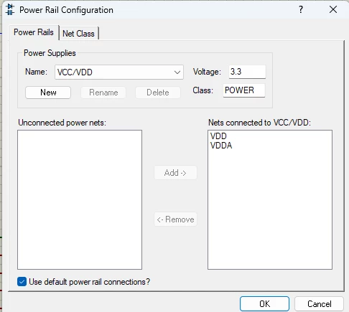Click inside the Unconnected power nets list

point(80,199)
